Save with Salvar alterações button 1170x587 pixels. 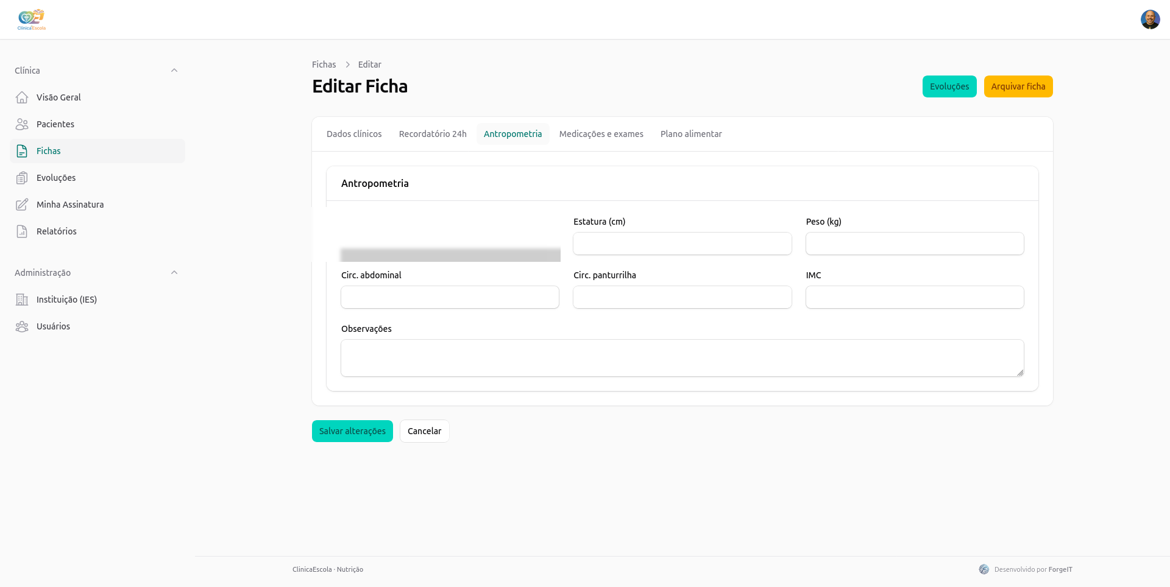click(x=352, y=431)
